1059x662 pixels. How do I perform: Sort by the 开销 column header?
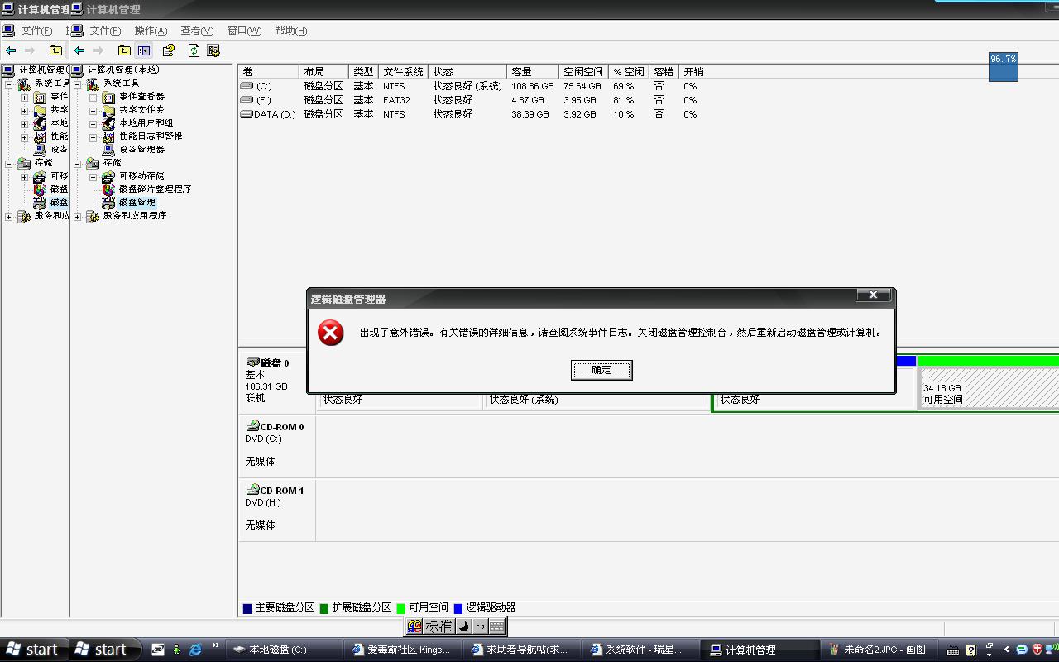point(694,72)
